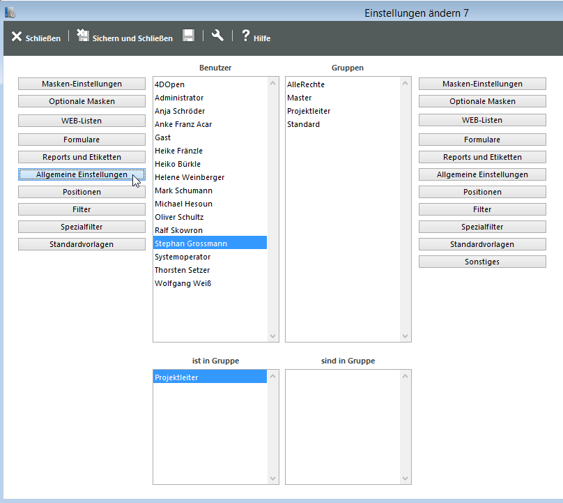This screenshot has width=563, height=503.
Task: Click the Spezialfilter button left of Benutzer list
Action: point(82,227)
